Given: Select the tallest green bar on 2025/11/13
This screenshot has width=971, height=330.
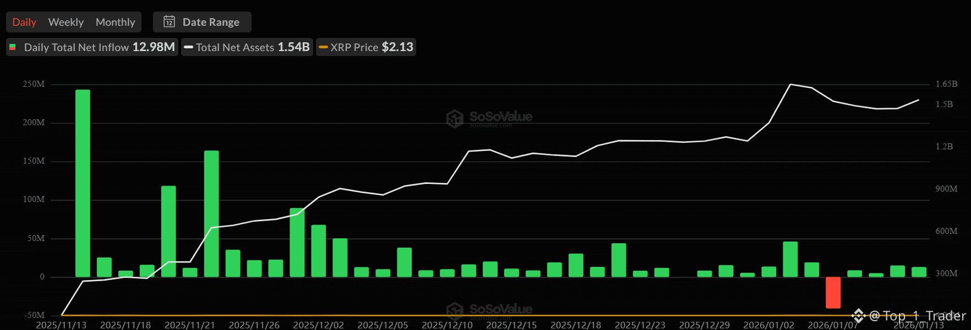Looking at the screenshot, I should [x=83, y=183].
